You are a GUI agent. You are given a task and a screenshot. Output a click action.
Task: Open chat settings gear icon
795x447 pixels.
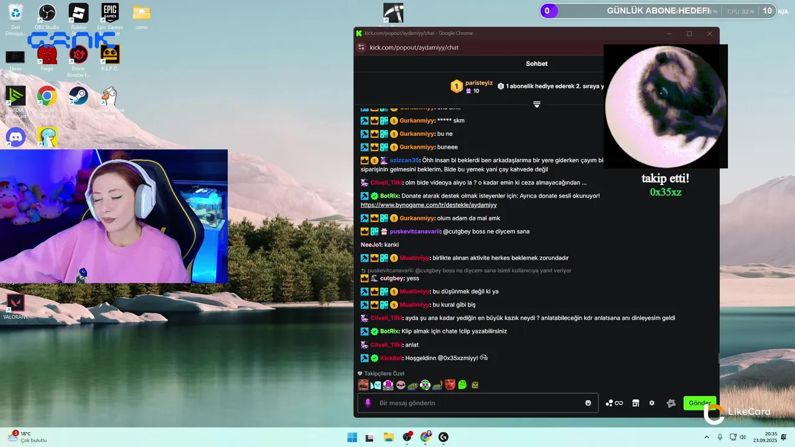[x=652, y=403]
